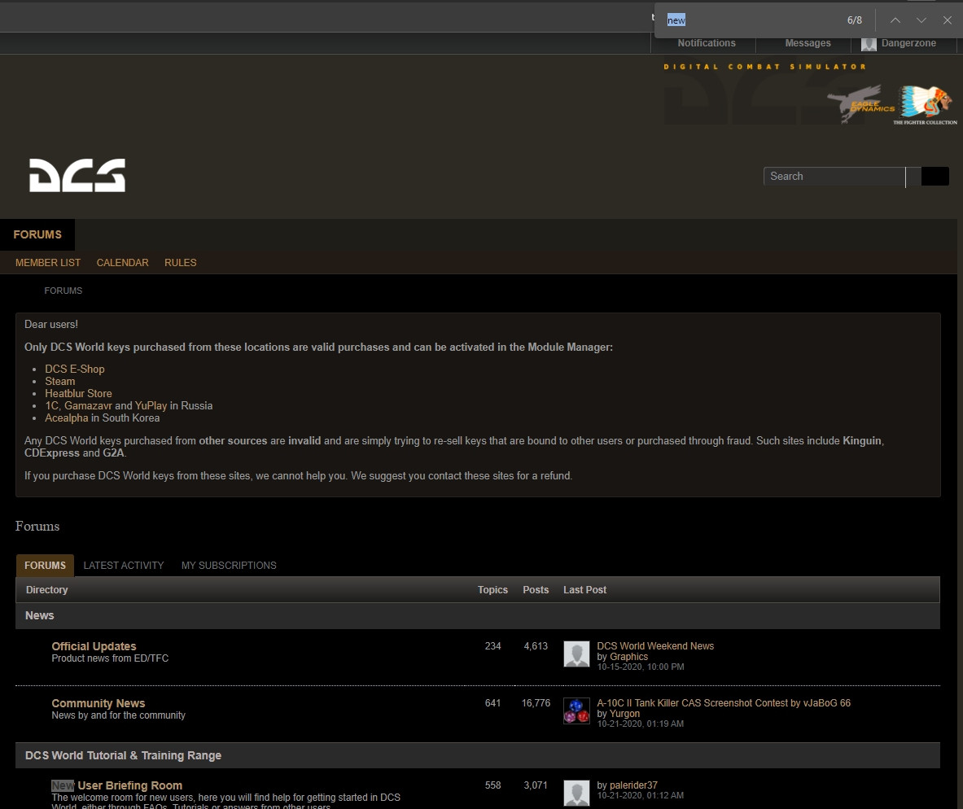Click the 641 topics count

pyautogui.click(x=492, y=703)
